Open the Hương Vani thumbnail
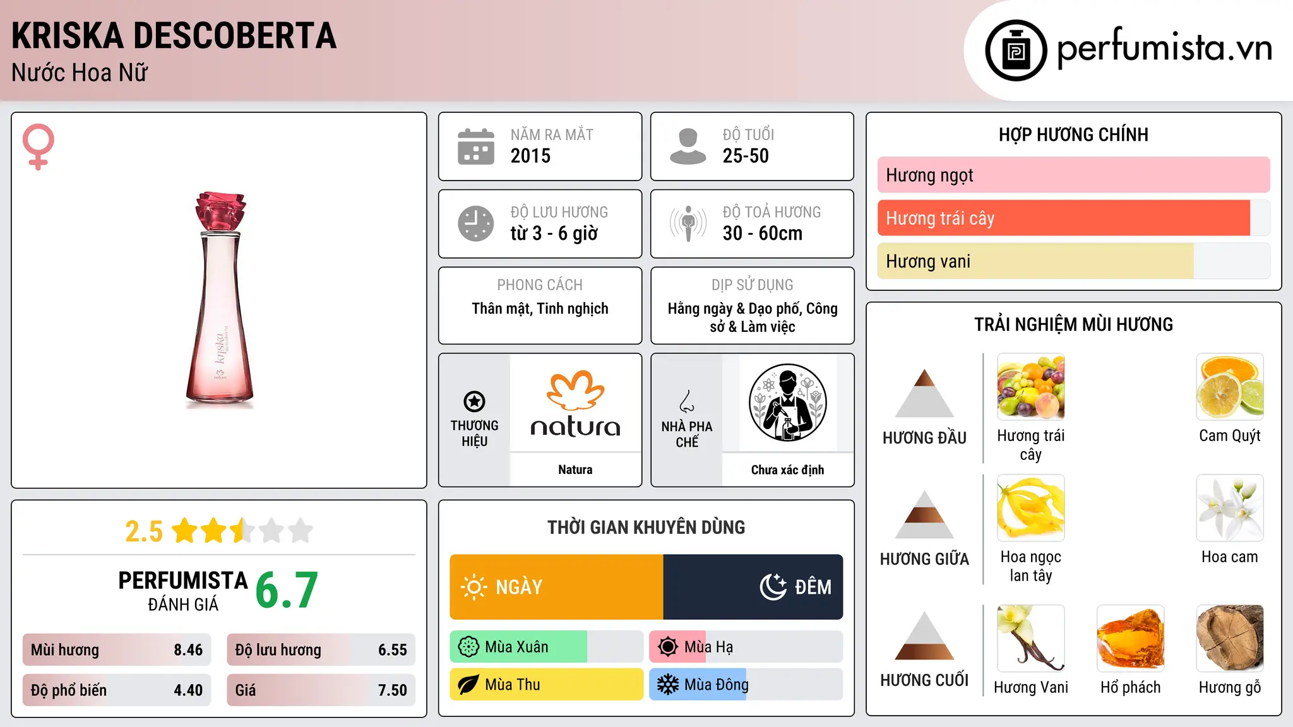The width and height of the screenshot is (1293, 727). pos(1030,638)
